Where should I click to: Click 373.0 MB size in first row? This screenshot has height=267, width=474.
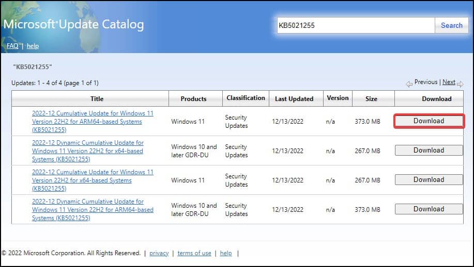coord(368,122)
